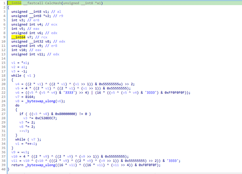Click the '// er8' comment on the v3 declaration
The height and width of the screenshot is (174, 242).
(33, 20)
